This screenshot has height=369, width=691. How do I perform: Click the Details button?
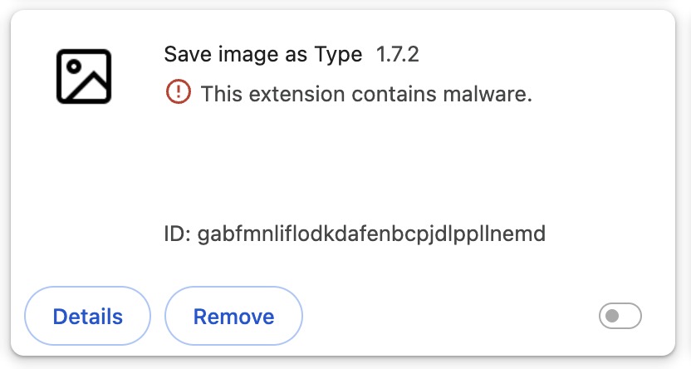pos(88,317)
